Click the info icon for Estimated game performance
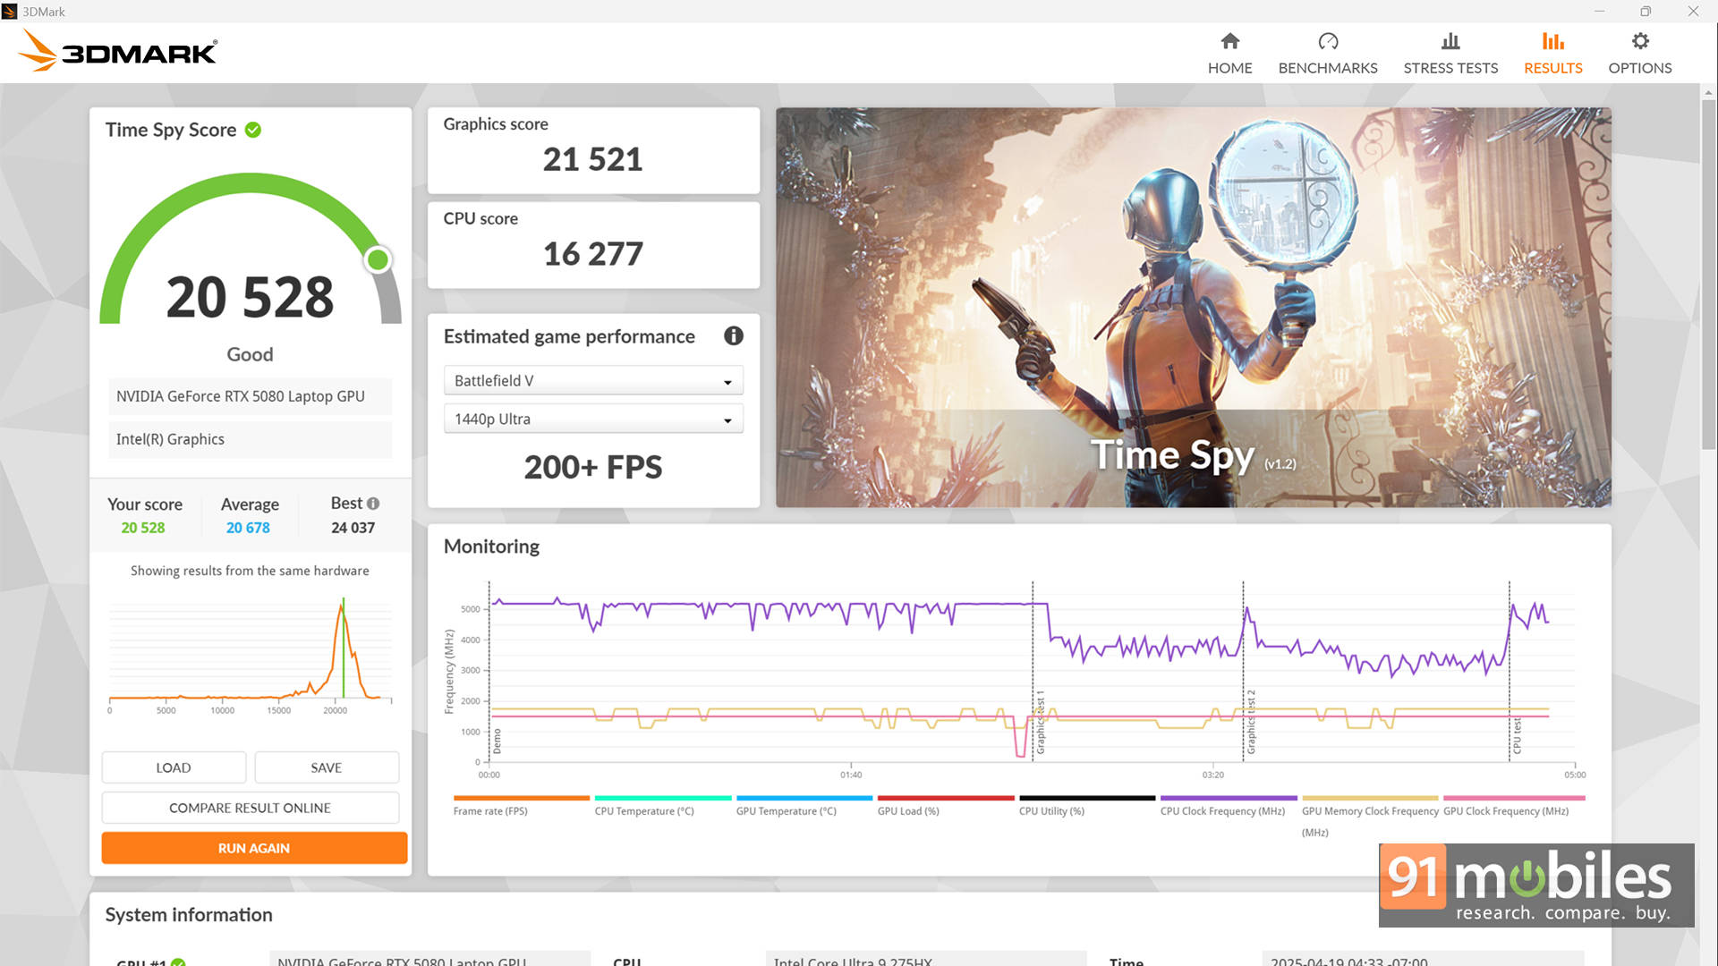 point(734,336)
